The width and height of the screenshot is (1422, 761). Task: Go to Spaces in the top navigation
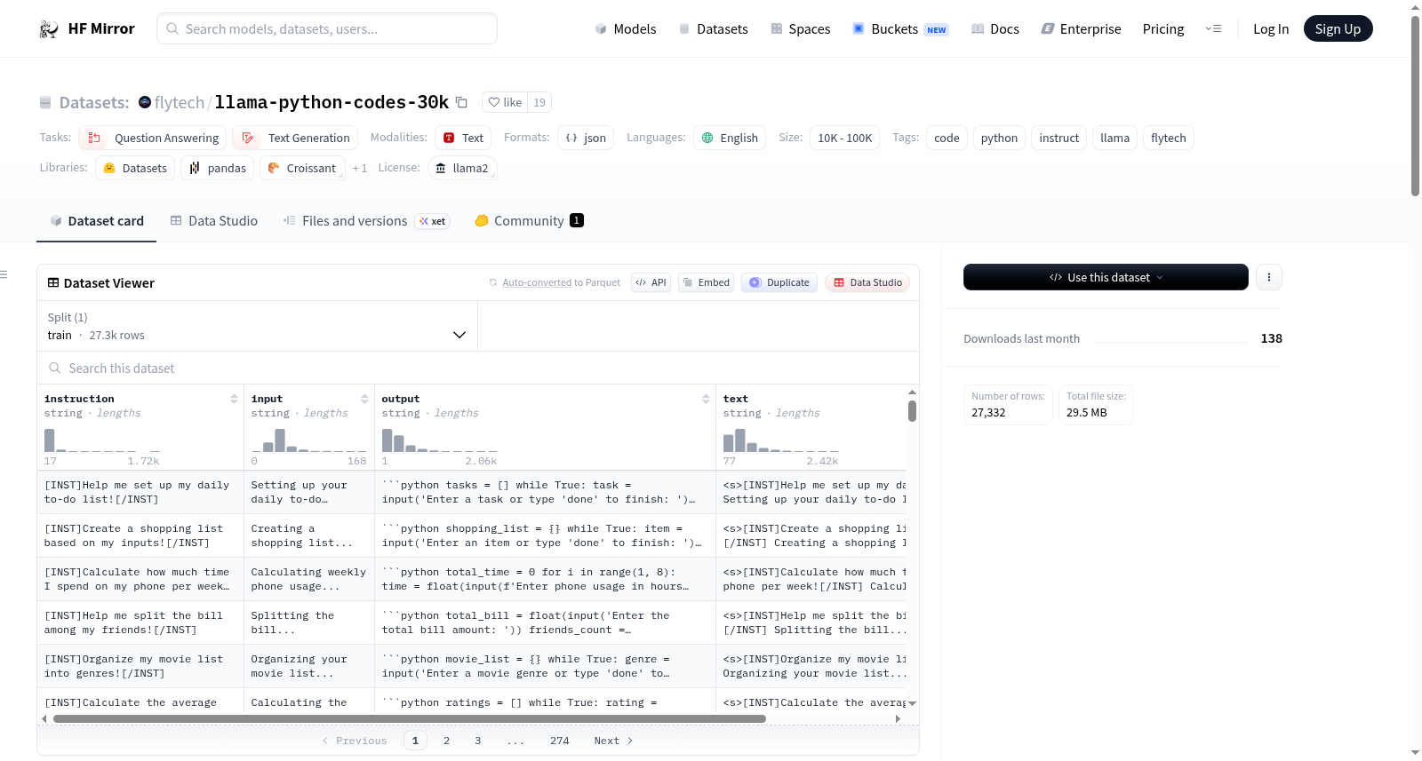[x=801, y=29]
